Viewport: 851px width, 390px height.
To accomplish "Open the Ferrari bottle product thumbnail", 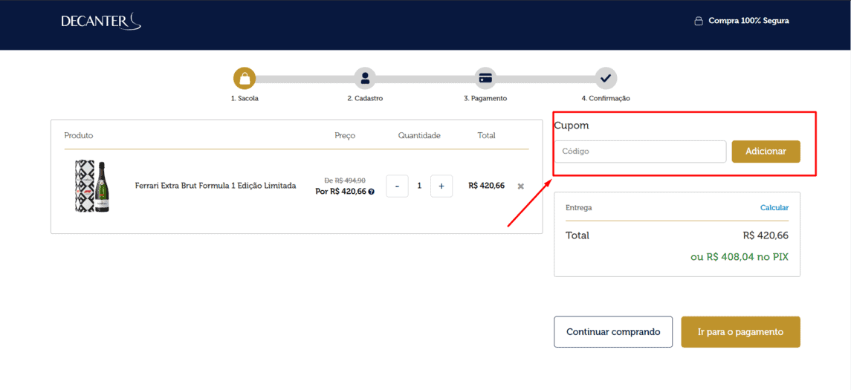I will 92,186.
